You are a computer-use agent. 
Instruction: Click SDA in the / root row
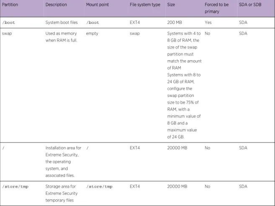pyautogui.click(x=243, y=148)
